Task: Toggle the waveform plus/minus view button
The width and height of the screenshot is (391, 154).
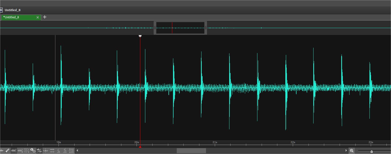Action: tap(14, 151)
